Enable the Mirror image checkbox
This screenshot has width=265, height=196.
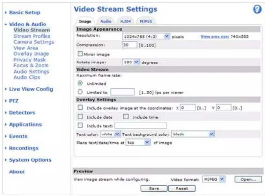click(80, 54)
